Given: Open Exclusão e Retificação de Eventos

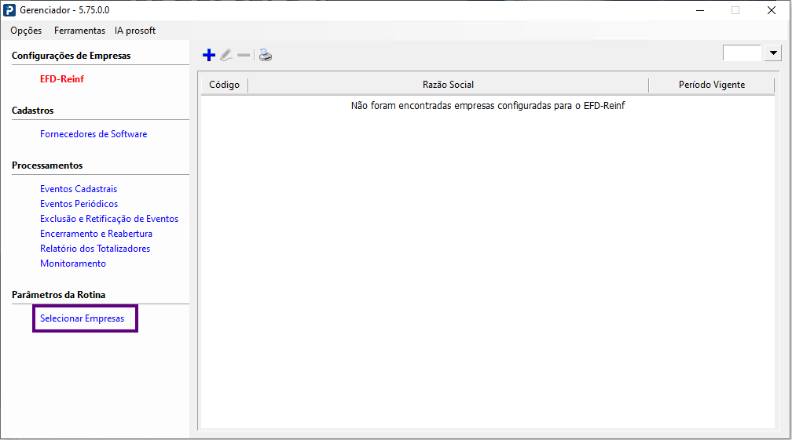Looking at the screenshot, I should tap(109, 219).
